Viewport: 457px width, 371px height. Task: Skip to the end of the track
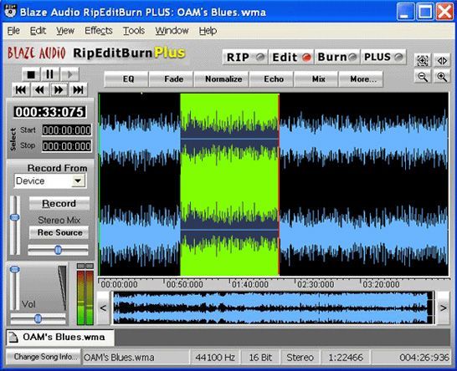[78, 90]
